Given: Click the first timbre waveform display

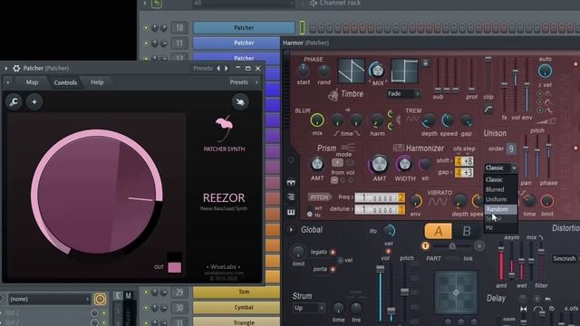Looking at the screenshot, I should point(351,71).
